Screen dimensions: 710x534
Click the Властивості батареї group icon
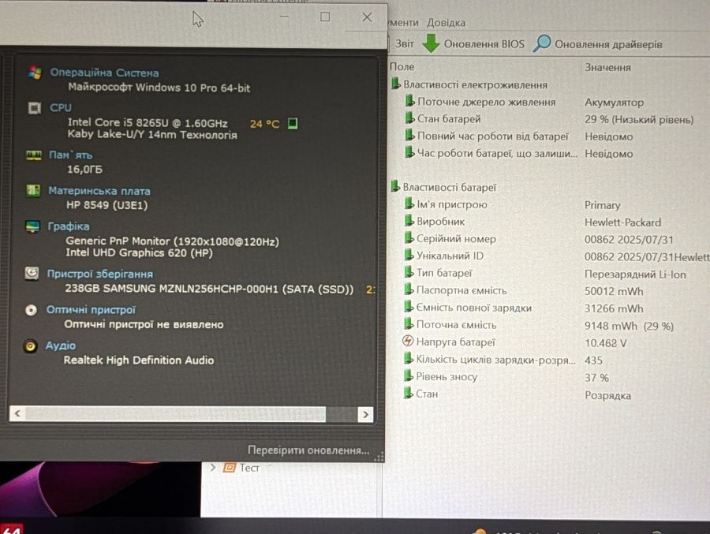click(x=395, y=186)
